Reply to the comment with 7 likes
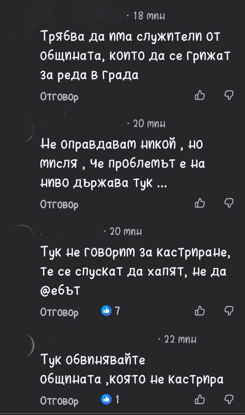 pos(60,313)
